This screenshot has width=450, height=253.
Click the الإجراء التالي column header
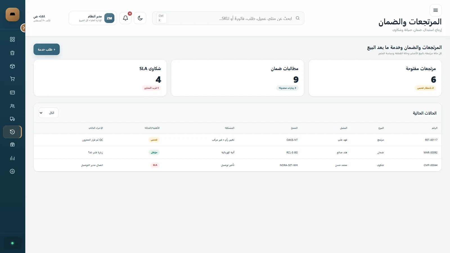(x=96, y=128)
